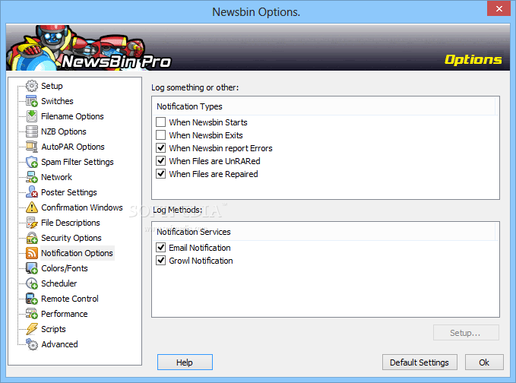The height and width of the screenshot is (383, 516).
Task: Uncheck When Files are UnRARed
Action: click(160, 161)
